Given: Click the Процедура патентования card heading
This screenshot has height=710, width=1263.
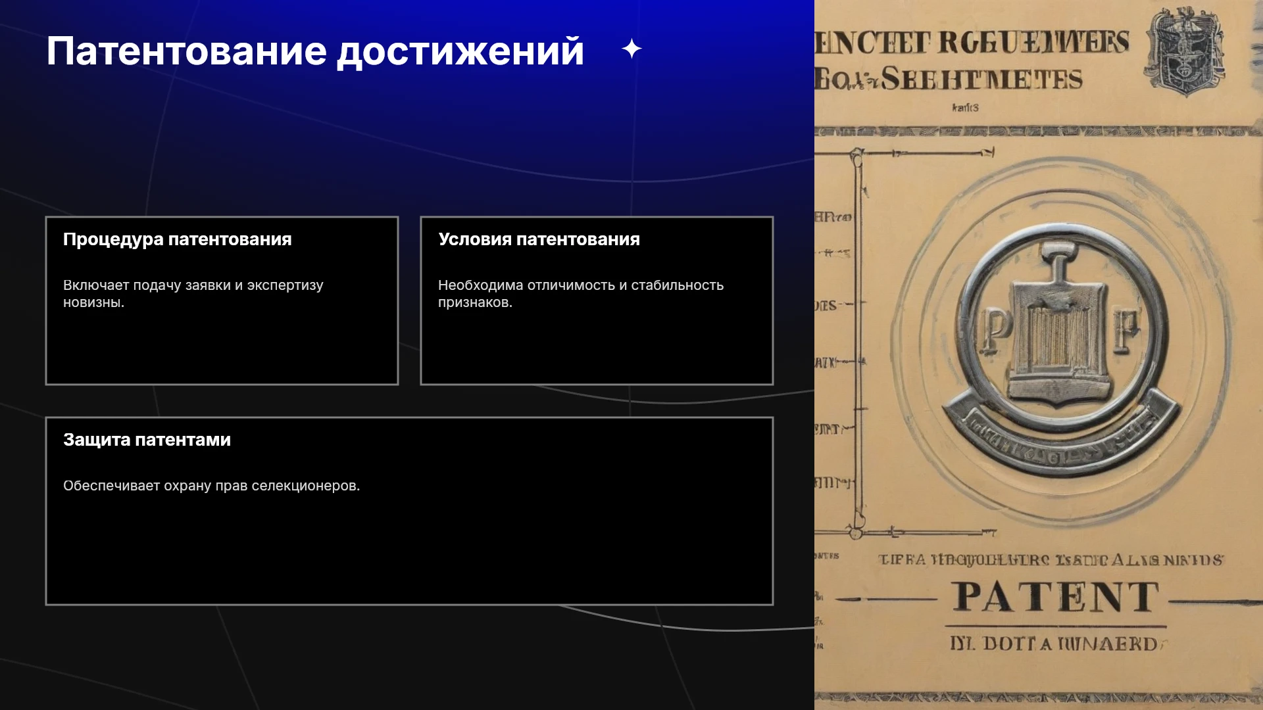Looking at the screenshot, I should click(178, 239).
